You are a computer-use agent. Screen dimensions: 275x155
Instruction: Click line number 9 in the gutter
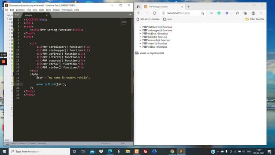(x=18, y=47)
